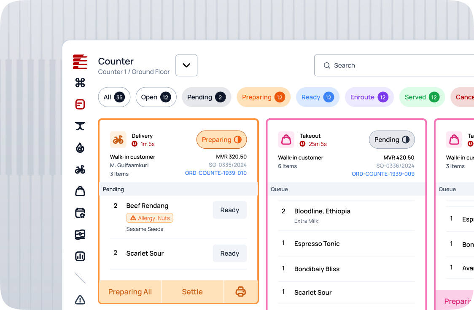The height and width of the screenshot is (310, 474).
Task: Click the flame kitchen icon in sidebar
Action: point(80,148)
